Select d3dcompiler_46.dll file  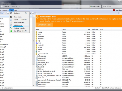[43, 62]
